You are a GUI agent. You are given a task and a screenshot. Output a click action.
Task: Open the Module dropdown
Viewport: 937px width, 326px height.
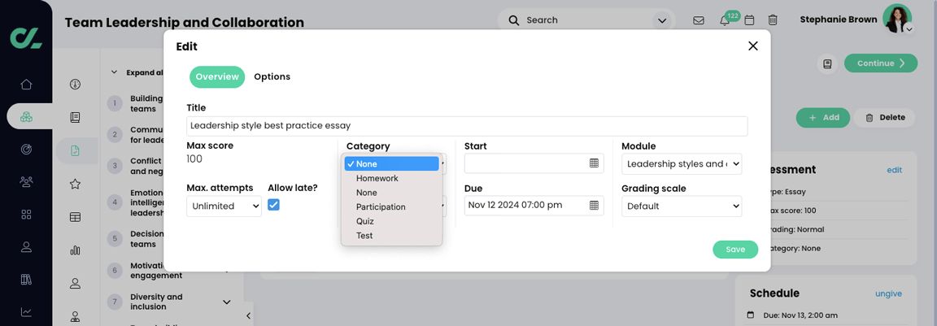click(681, 164)
